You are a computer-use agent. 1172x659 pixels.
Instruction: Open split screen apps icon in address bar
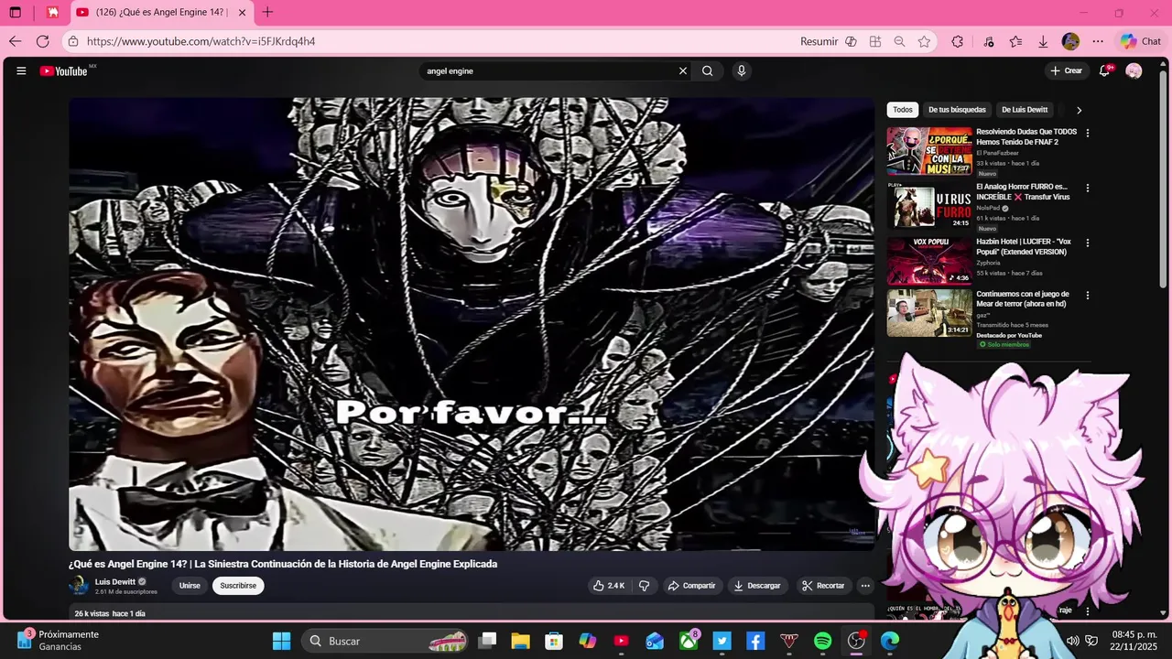pyautogui.click(x=875, y=41)
